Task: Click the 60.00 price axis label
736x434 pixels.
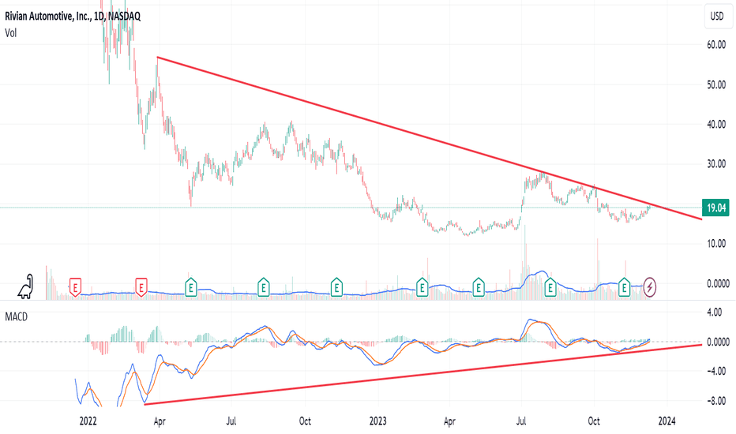Action: pyautogui.click(x=716, y=44)
